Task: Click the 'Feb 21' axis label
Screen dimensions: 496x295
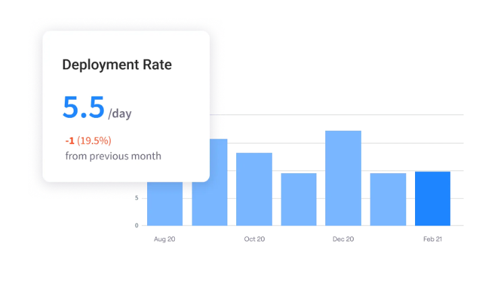Action: [x=433, y=239]
